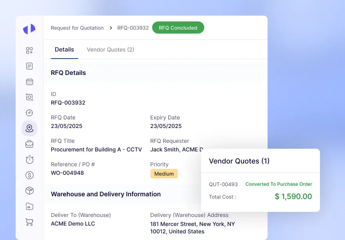345x240 pixels.
Task: Click the Expiry Date value 23/05/2025
Action: 166,126
